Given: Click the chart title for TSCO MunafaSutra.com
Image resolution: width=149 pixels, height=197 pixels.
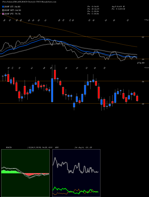Looking at the screenshot, I should pos(29,2).
